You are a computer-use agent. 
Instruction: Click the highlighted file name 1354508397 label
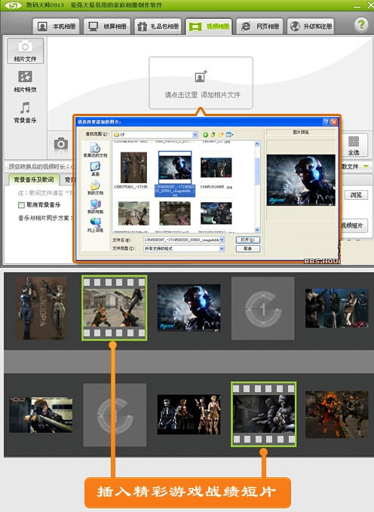[x=175, y=191]
